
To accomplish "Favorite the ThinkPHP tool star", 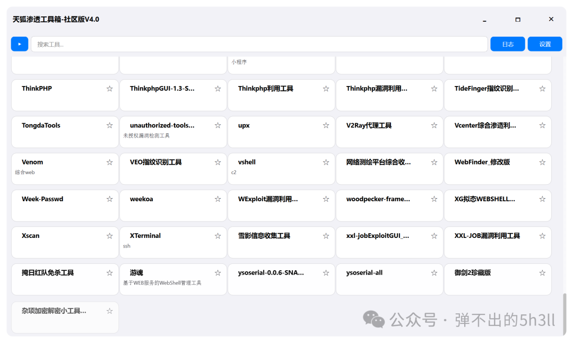I will click(x=110, y=89).
